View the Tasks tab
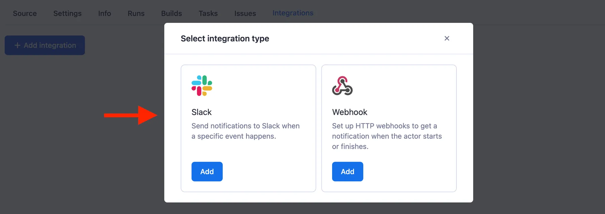 pyautogui.click(x=208, y=13)
